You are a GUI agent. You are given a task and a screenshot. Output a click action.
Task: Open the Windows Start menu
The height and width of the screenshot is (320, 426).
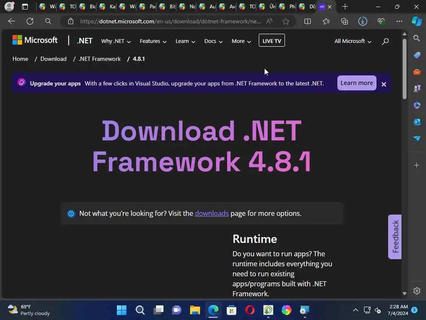coord(121,310)
